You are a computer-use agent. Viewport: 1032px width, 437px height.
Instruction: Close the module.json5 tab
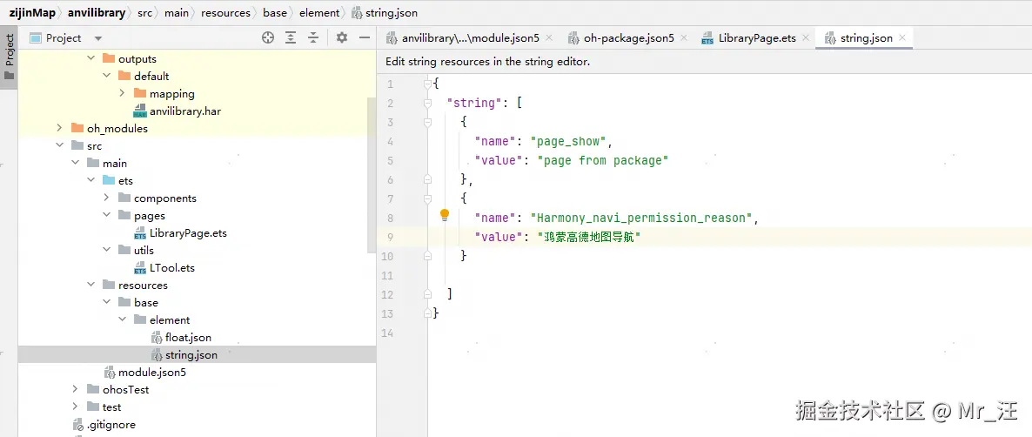tap(550, 37)
